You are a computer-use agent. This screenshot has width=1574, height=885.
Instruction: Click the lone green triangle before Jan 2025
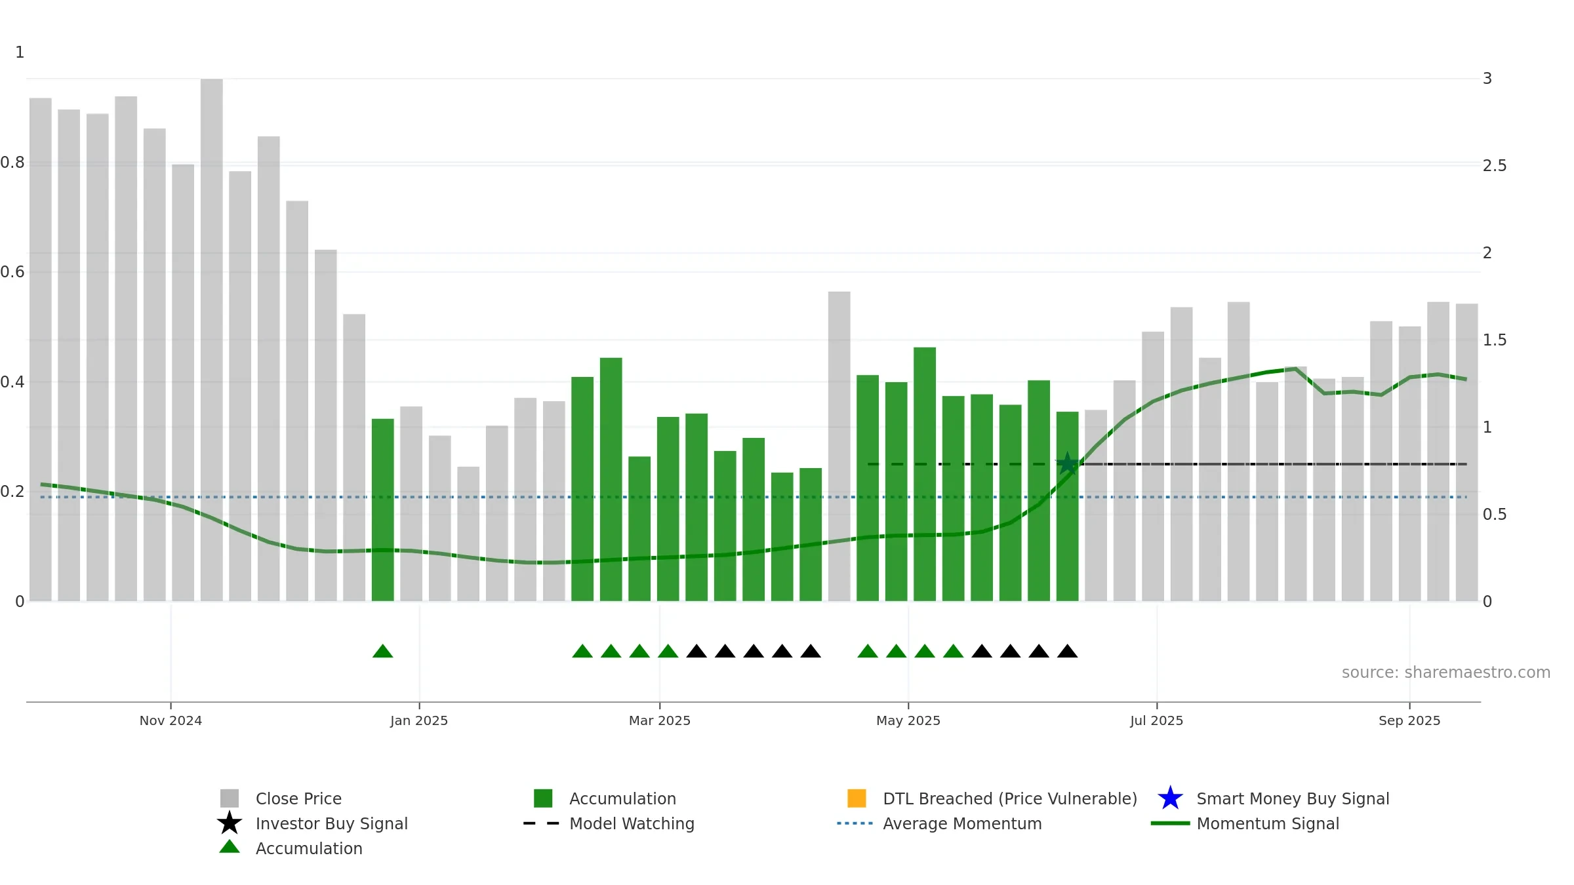pos(383,651)
